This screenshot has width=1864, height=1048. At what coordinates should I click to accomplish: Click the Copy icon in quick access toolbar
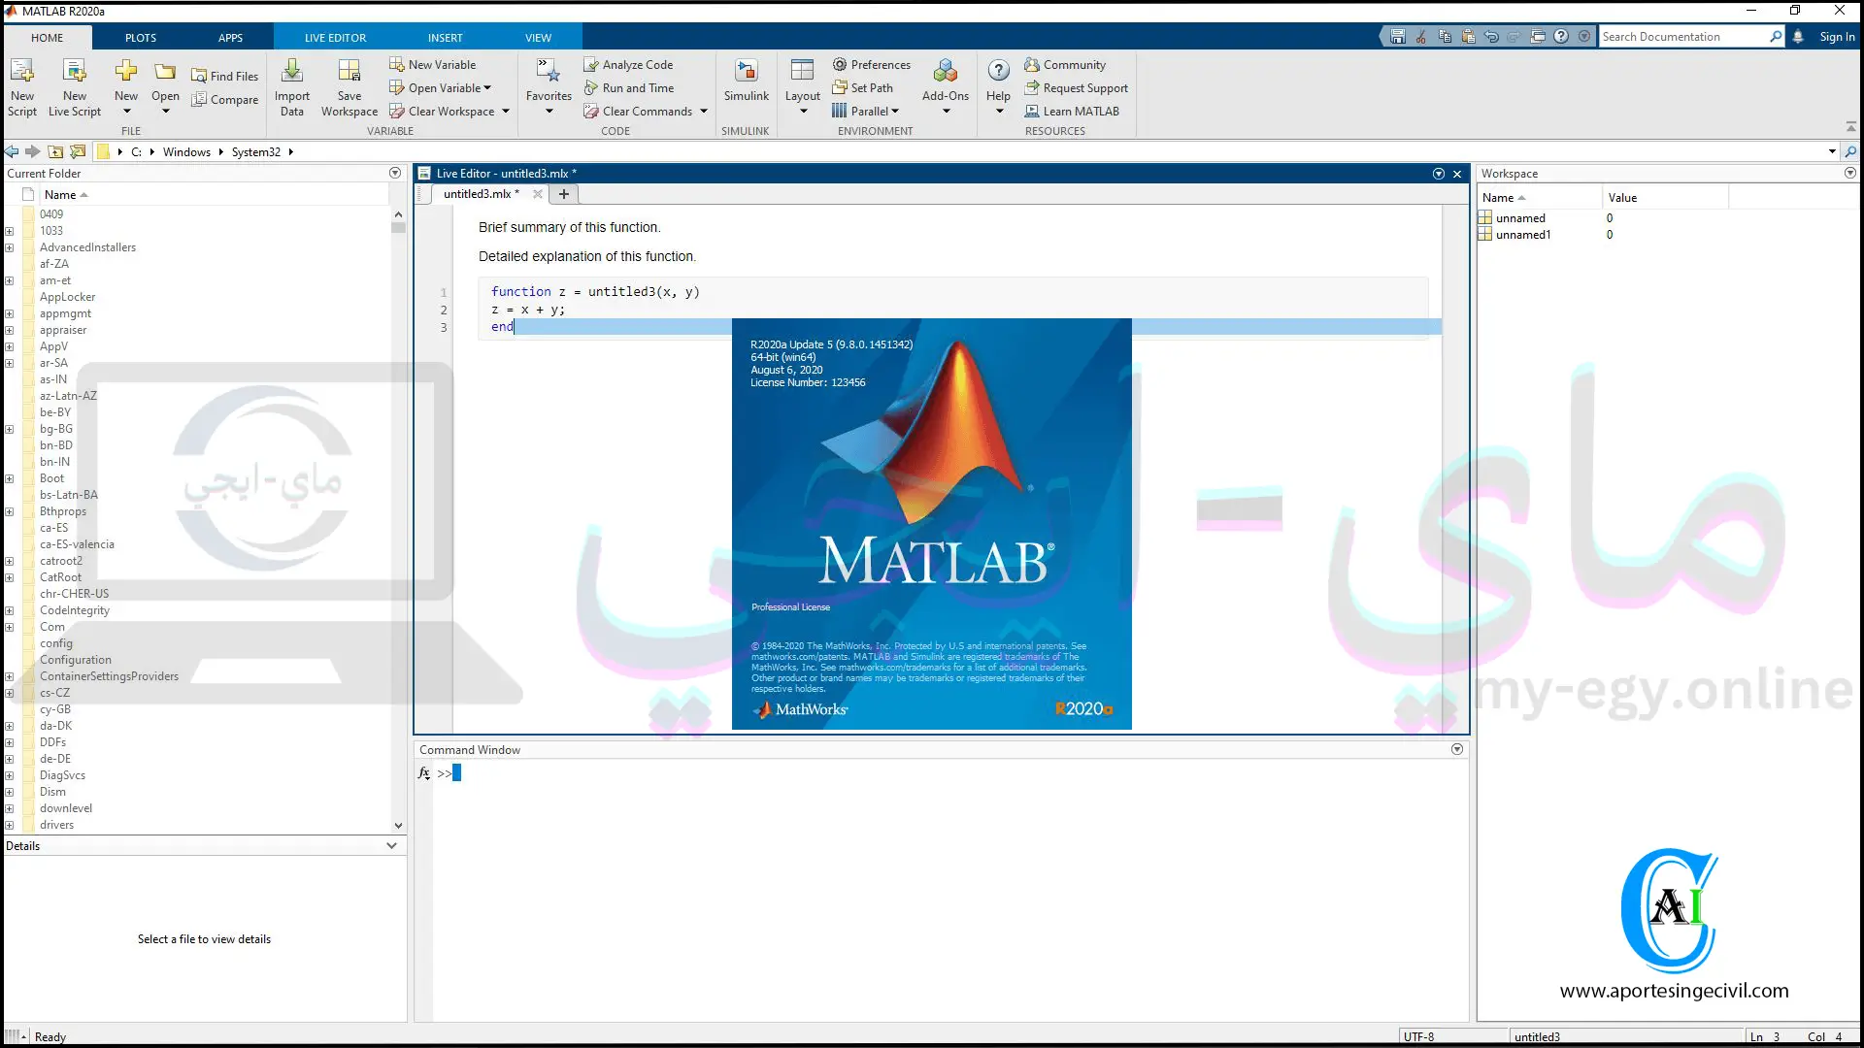pyautogui.click(x=1445, y=37)
